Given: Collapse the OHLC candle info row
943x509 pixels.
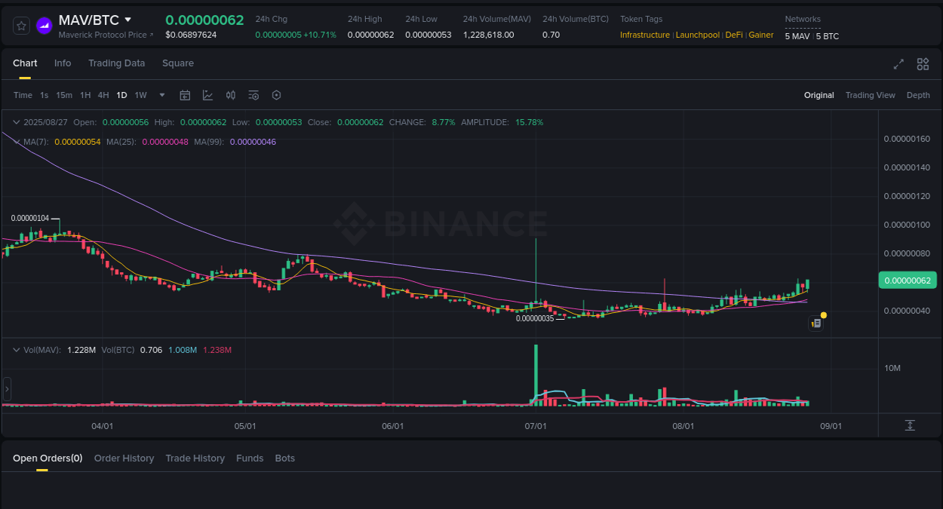Looking at the screenshot, I should click(x=17, y=121).
